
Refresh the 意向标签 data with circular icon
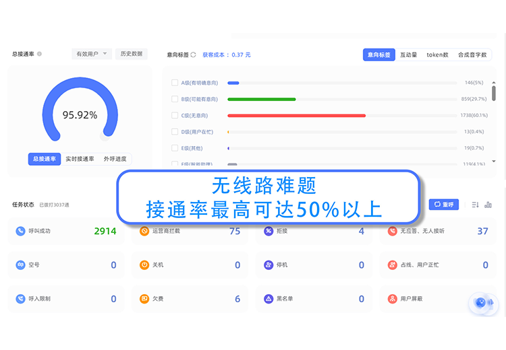point(193,55)
